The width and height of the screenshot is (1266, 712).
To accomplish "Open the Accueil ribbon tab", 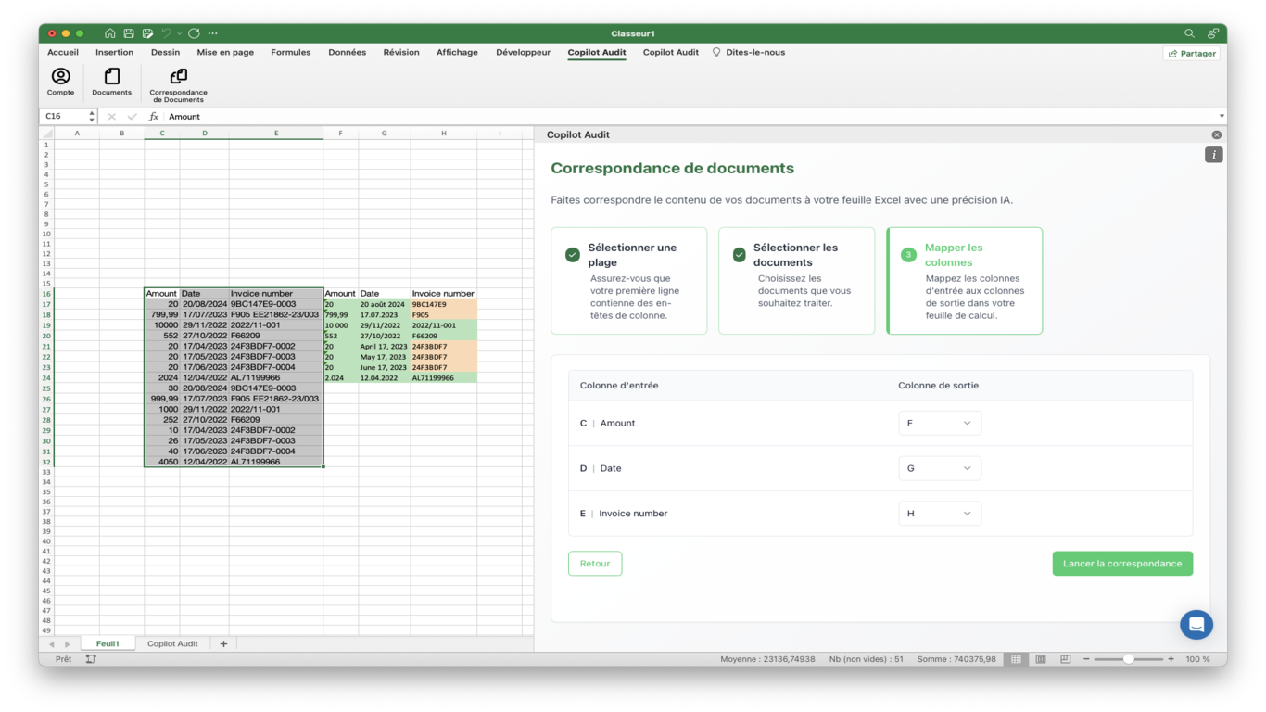I will (63, 53).
